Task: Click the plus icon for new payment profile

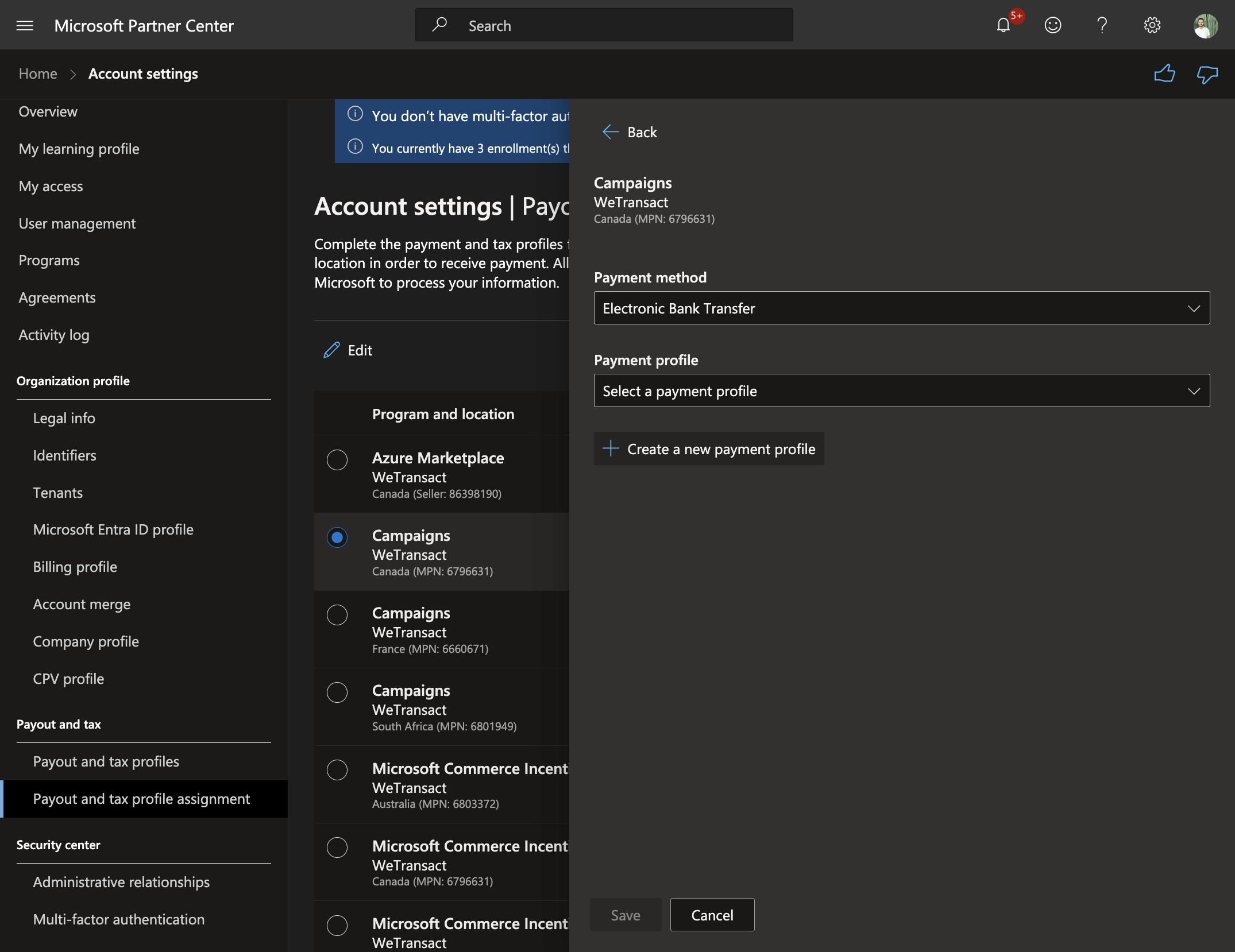Action: tap(611, 448)
